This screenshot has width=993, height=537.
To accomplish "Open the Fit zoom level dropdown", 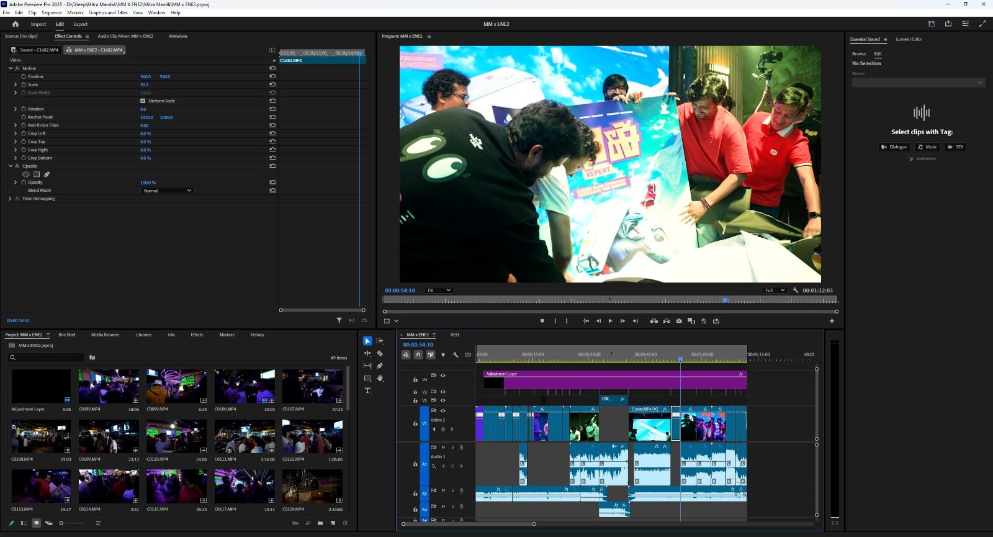I will tap(439, 290).
